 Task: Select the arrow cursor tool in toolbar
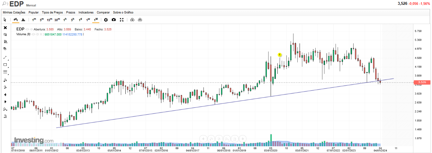(5, 20)
